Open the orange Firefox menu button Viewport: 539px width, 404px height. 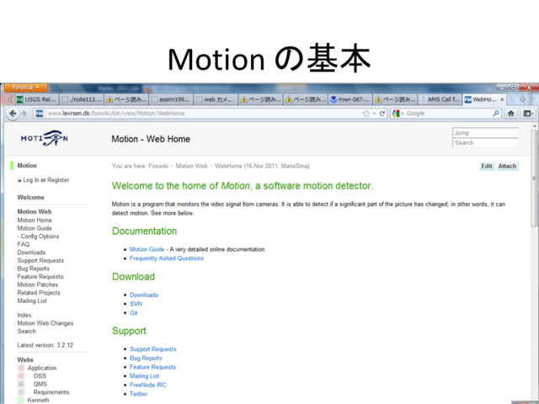pyautogui.click(x=24, y=88)
